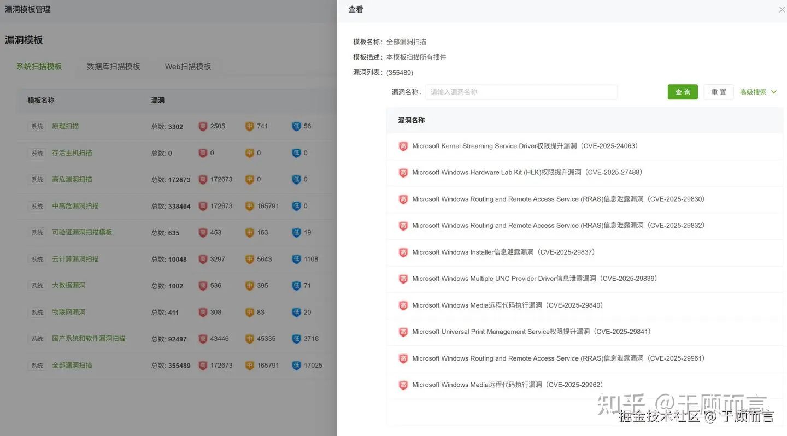Click blue low-risk icon in 云计算漏洞扫描 row
The image size is (787, 436).
click(297, 259)
